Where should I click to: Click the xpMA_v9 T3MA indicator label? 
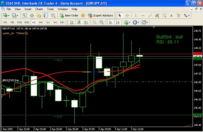tap(15, 33)
